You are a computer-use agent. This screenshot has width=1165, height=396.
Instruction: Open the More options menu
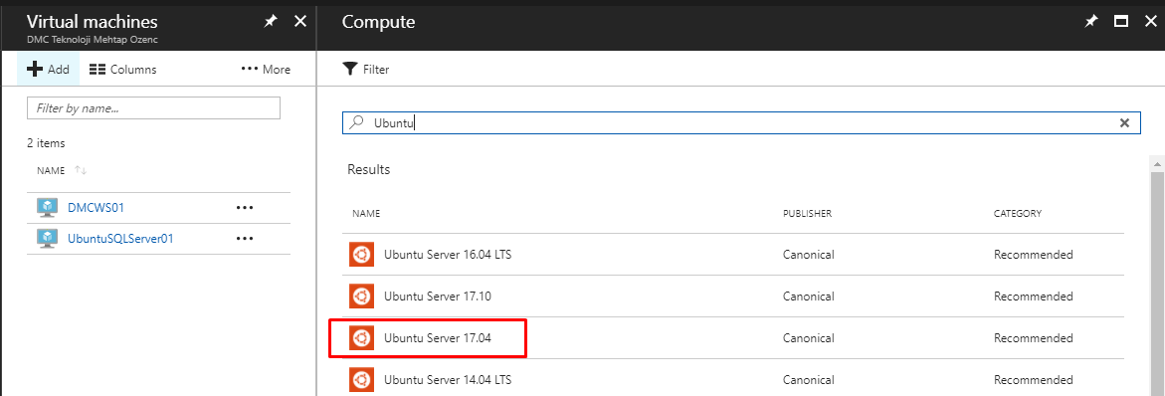266,69
